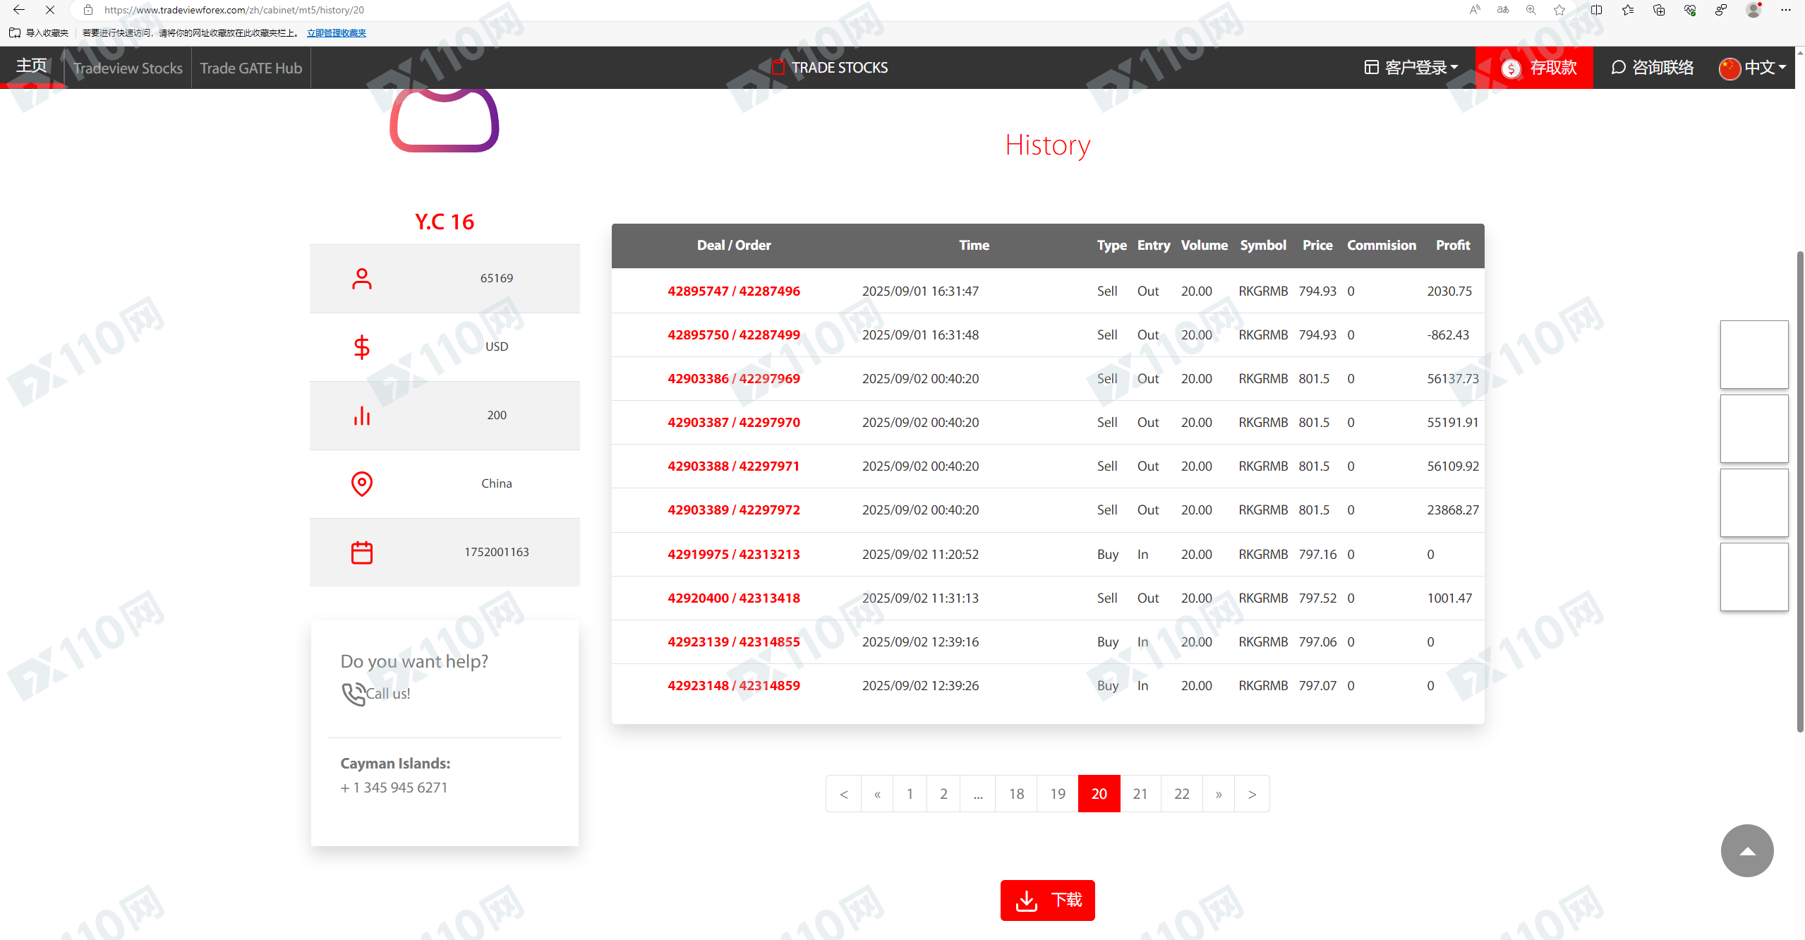Open the Tradeview Stocks menu item
Viewport: 1805px width, 940px height.
pyautogui.click(x=128, y=68)
